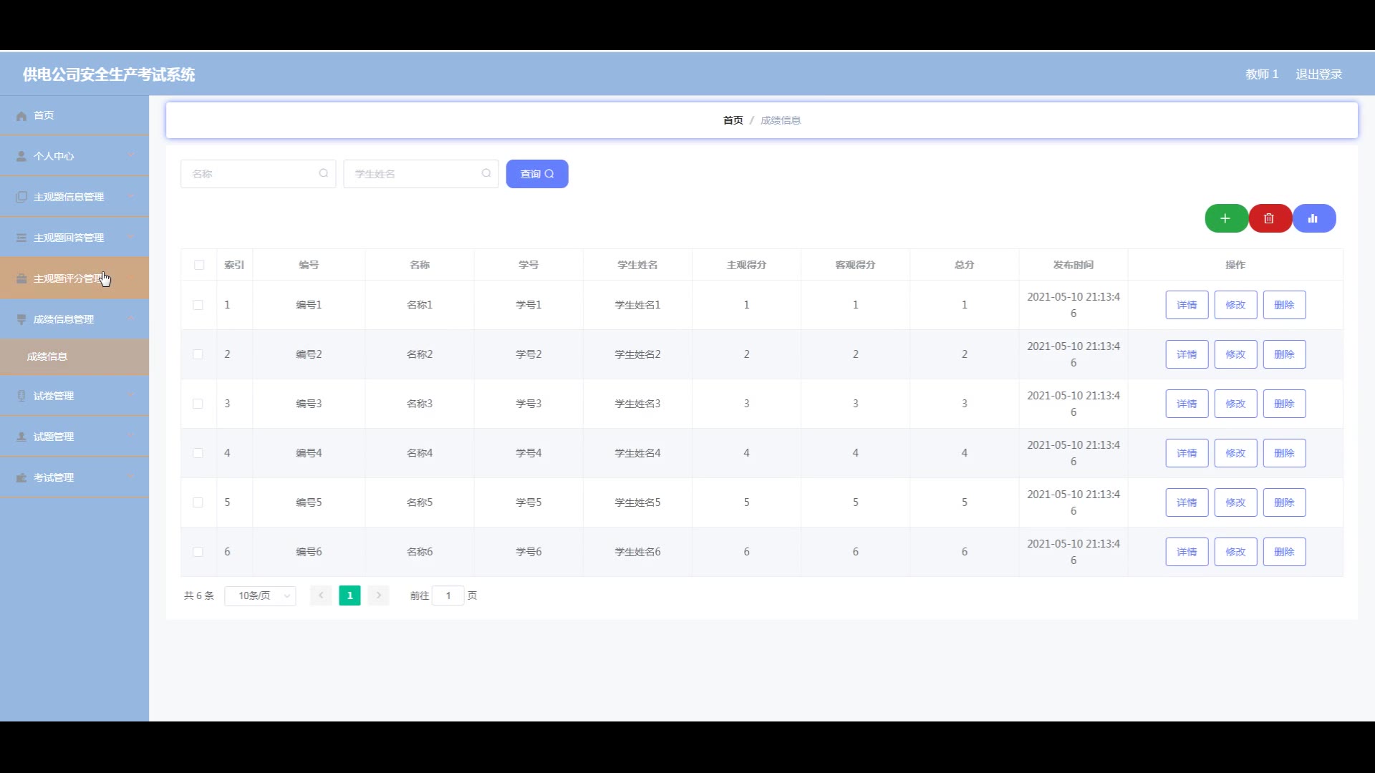
Task: Click 详情 button for 学生姓名2 row
Action: [1187, 354]
